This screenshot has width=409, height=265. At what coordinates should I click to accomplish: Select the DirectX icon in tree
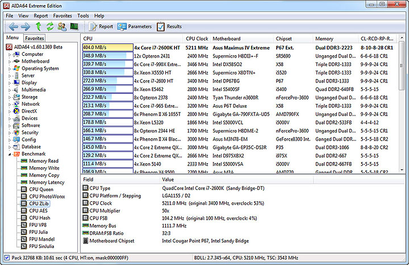coord(16,111)
